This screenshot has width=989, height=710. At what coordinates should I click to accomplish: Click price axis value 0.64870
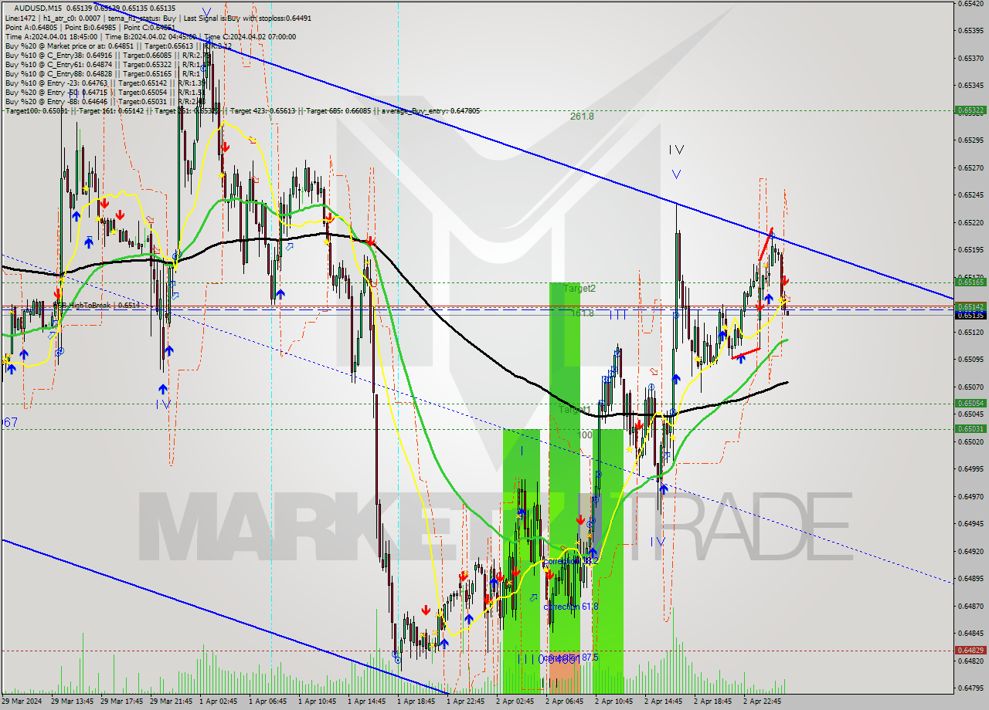pyautogui.click(x=970, y=606)
